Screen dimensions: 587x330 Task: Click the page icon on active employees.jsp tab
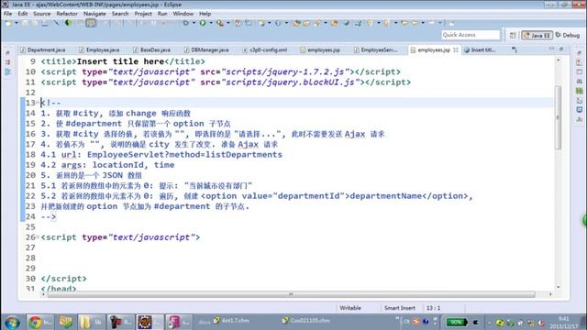point(413,49)
